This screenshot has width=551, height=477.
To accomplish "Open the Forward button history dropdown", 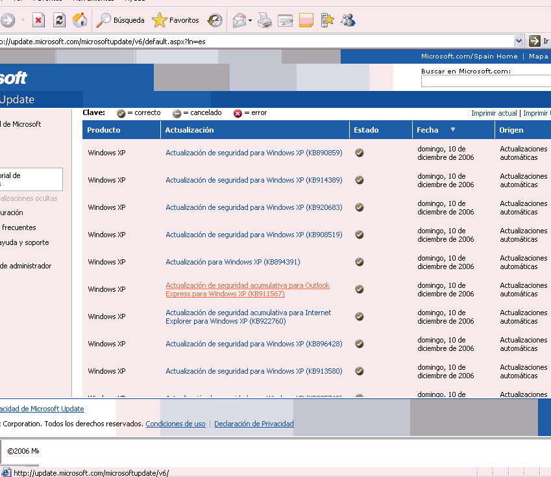I will pos(23,20).
